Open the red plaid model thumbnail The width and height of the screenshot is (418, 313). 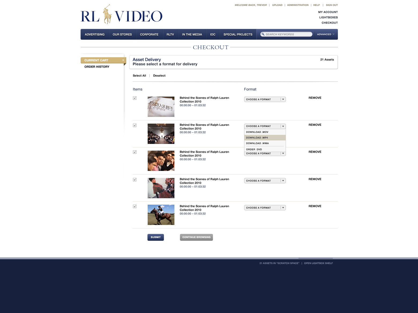point(161,188)
